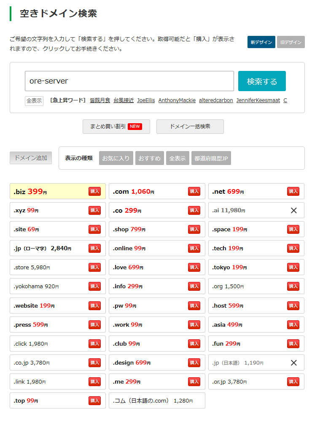The image size is (312, 422).
Task: Purchase the .pw domain for 99円
Action: tap(194, 306)
